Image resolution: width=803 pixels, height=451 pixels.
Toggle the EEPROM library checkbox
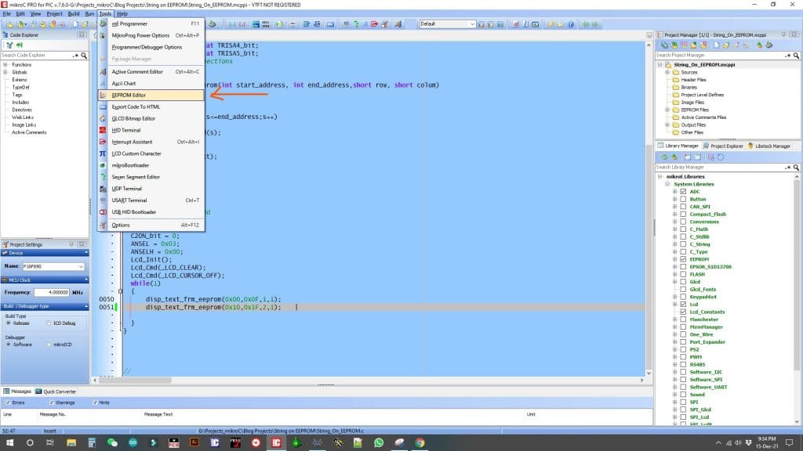[x=683, y=259]
